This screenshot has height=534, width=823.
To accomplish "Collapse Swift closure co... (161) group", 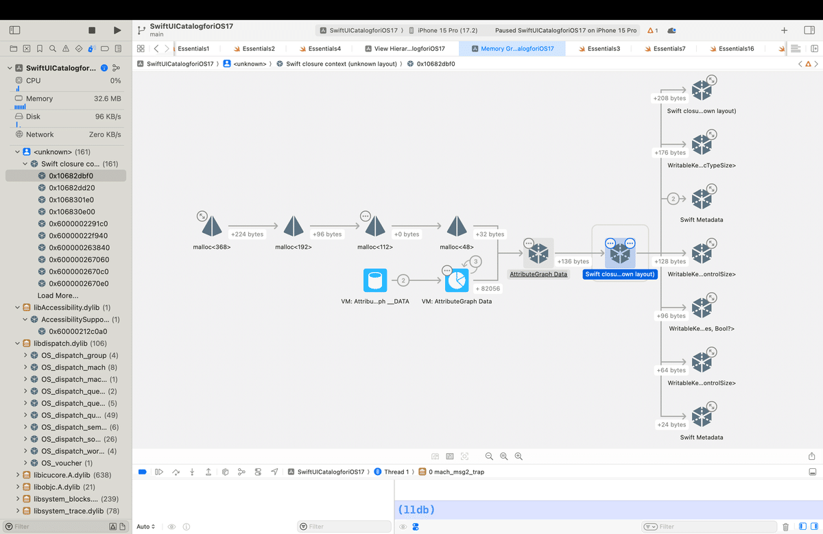I will 25,164.
